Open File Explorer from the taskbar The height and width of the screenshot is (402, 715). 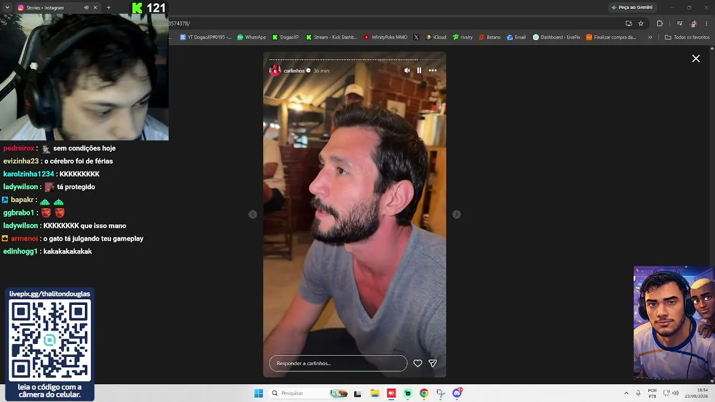point(375,393)
